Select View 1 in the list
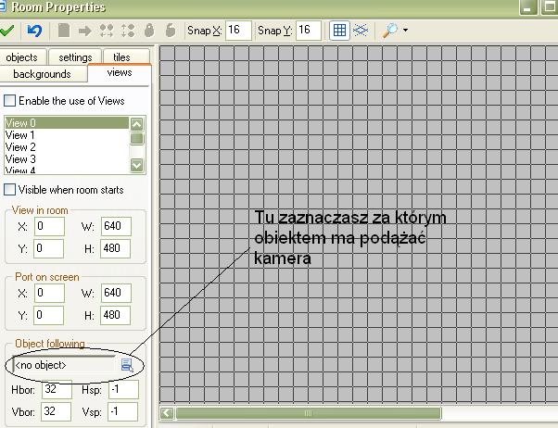This screenshot has height=428, width=558. point(20,135)
